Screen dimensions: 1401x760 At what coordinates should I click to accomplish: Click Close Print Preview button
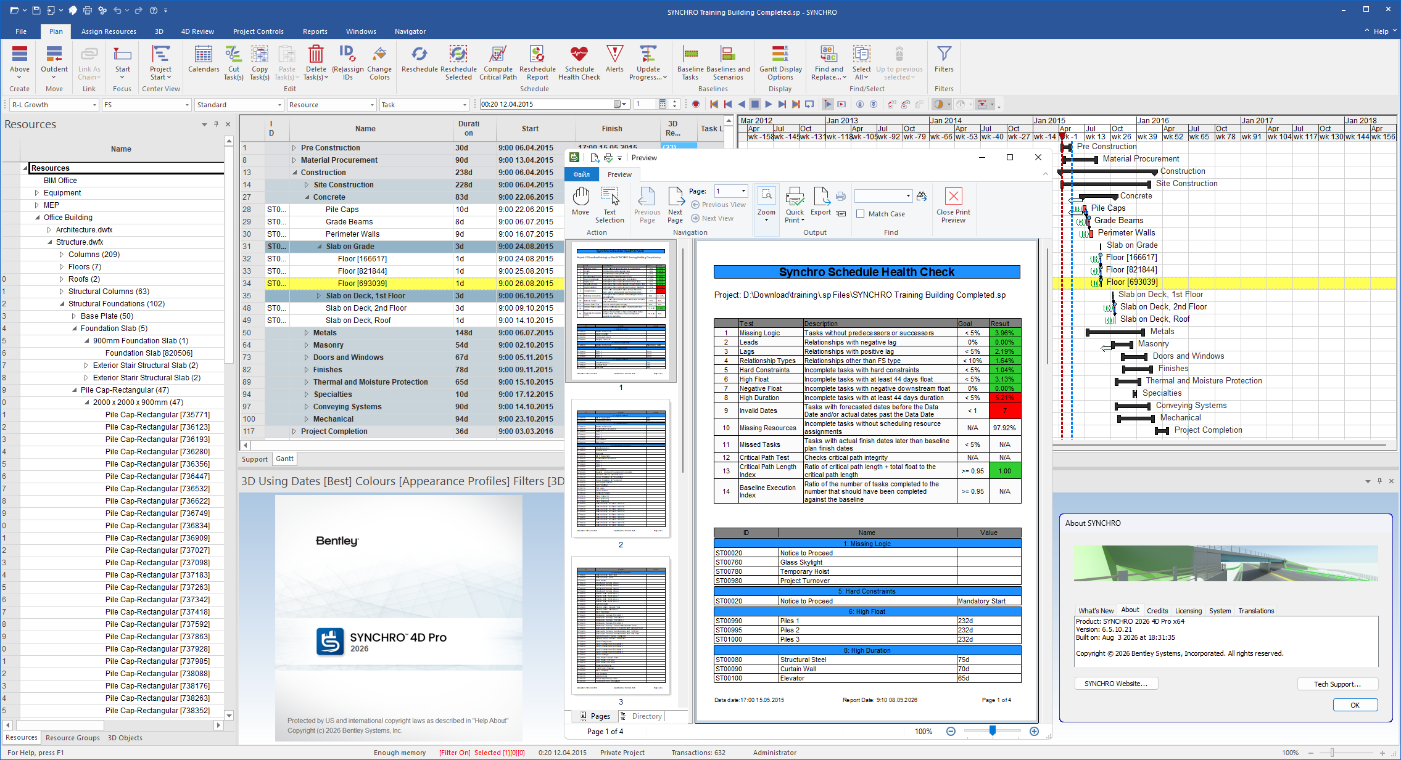tap(953, 205)
